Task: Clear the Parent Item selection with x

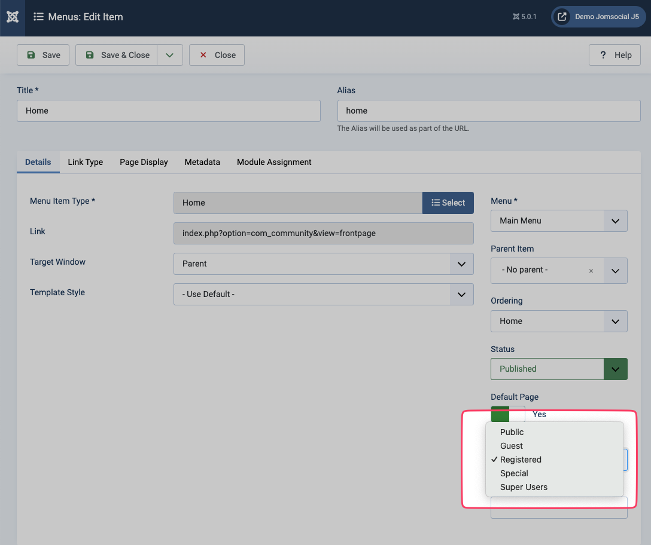Action: (x=591, y=271)
